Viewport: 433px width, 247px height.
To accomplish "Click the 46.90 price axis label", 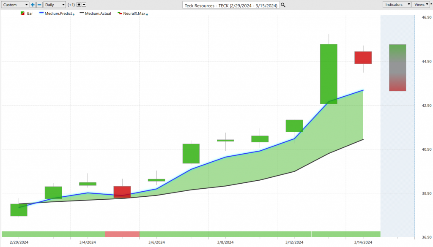I will [427, 17].
